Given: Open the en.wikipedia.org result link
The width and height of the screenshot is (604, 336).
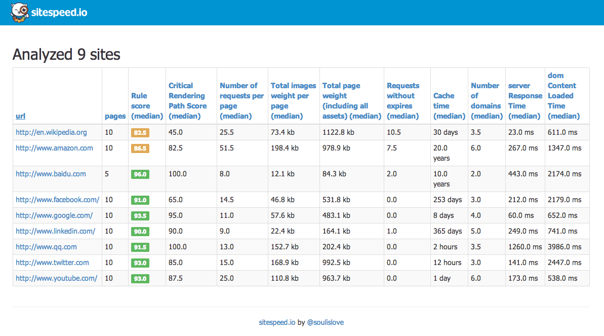Looking at the screenshot, I should 51,132.
